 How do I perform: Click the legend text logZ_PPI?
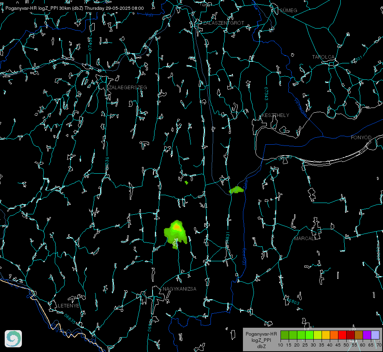[x=261, y=340]
